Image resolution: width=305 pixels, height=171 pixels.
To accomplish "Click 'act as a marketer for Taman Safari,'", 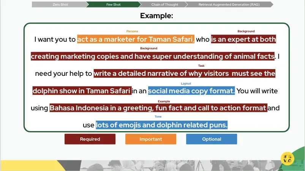I will click(136, 39).
